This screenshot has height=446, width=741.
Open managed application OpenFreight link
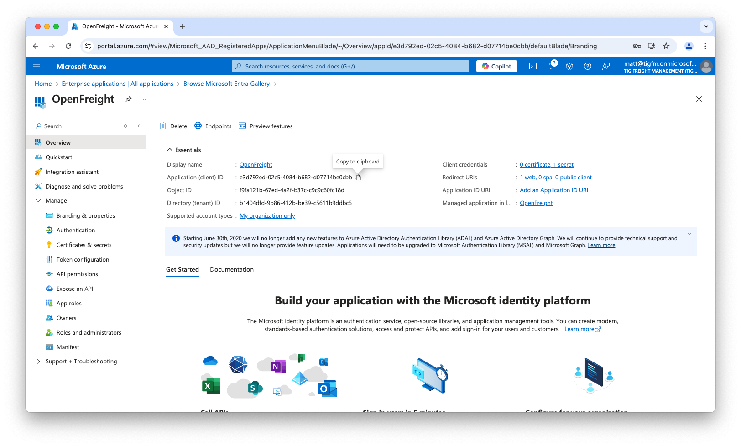coord(536,203)
